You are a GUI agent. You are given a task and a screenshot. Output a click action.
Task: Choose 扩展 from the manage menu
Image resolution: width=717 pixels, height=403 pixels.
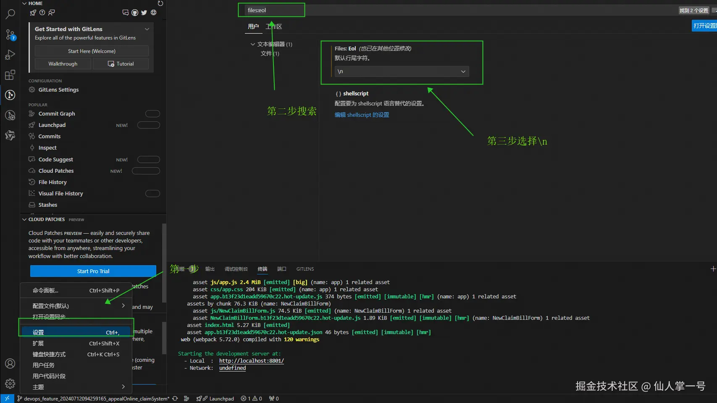click(76, 343)
